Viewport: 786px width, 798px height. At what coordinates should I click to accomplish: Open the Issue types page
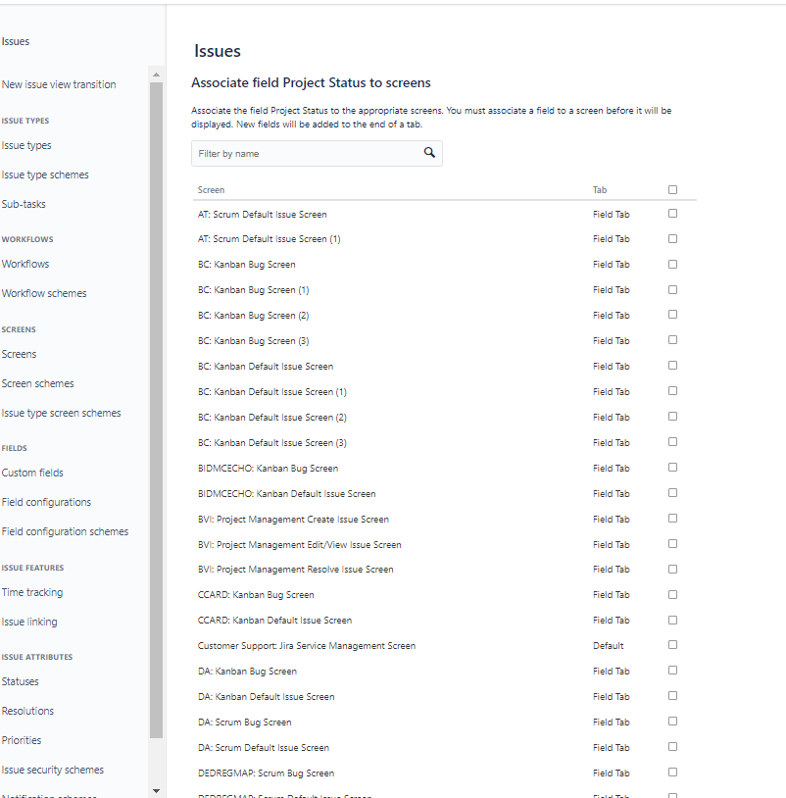click(25, 144)
